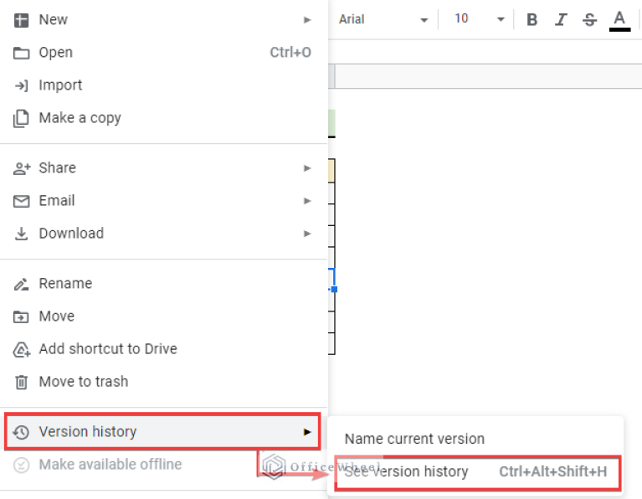Click the Move folder icon
642x499 pixels.
tap(22, 316)
